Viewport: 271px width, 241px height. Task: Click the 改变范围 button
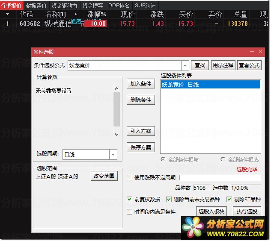(104, 176)
